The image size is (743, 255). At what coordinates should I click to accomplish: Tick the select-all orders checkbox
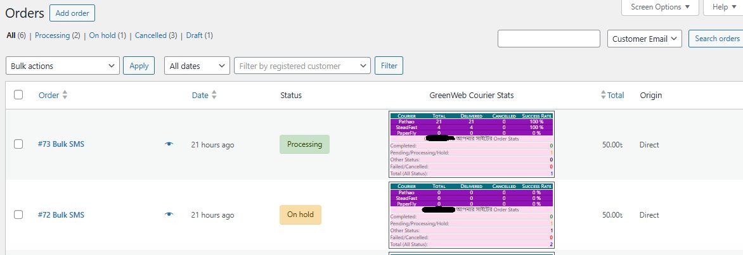pos(18,95)
